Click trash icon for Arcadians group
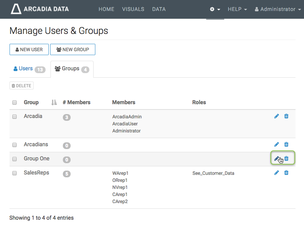 coord(286,144)
